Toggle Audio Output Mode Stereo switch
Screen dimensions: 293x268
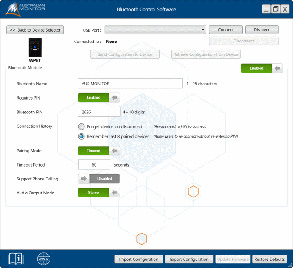coord(99,193)
